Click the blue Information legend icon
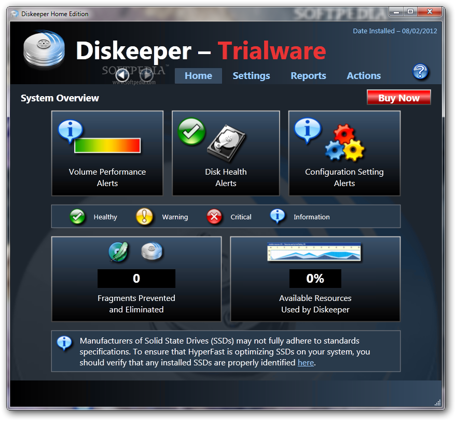 point(278,216)
